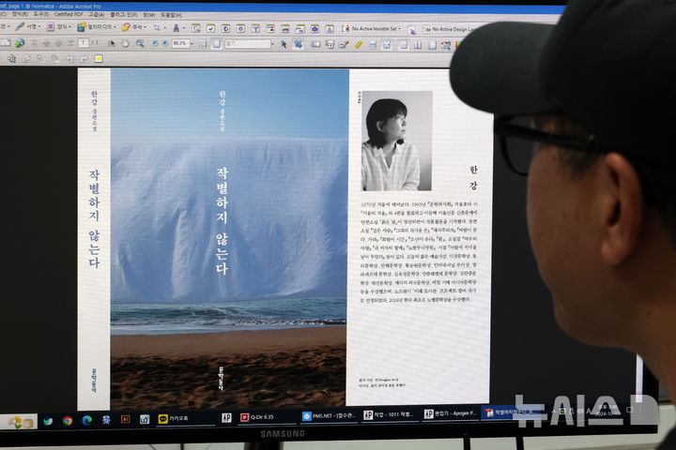Toggle the single page layout view icon
This screenshot has width=676, height=450.
403,45
